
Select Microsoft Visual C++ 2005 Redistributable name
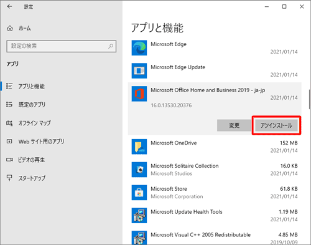point(201,235)
